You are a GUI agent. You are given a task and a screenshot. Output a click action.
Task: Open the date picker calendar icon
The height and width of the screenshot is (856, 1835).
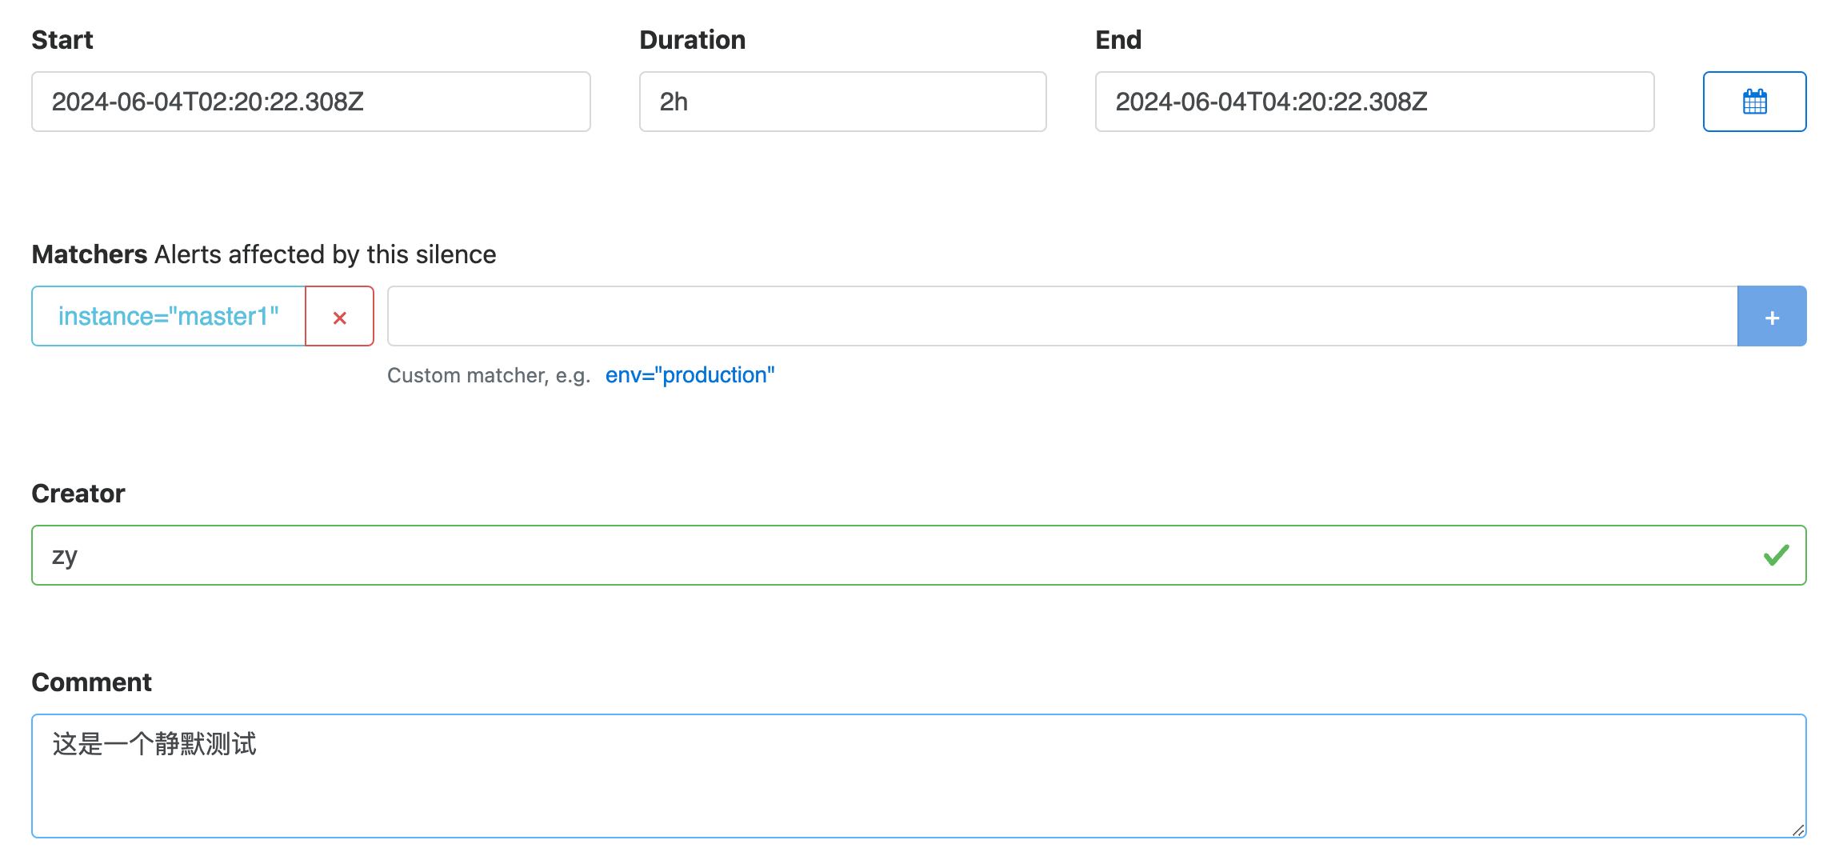click(1753, 102)
